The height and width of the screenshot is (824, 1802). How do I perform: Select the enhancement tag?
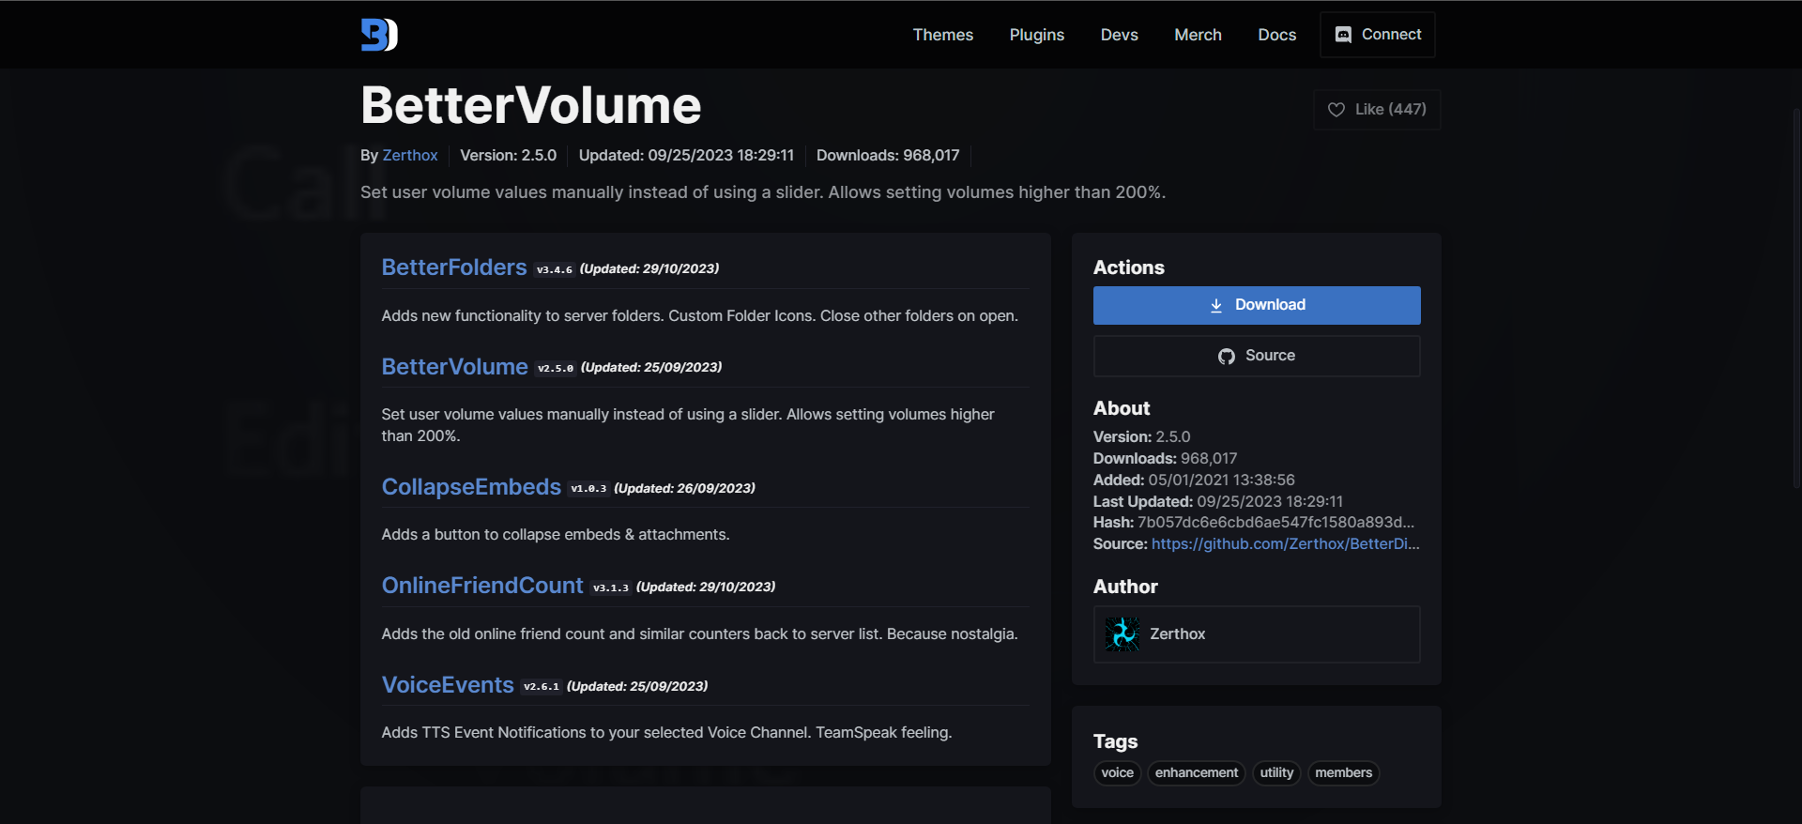1197,773
